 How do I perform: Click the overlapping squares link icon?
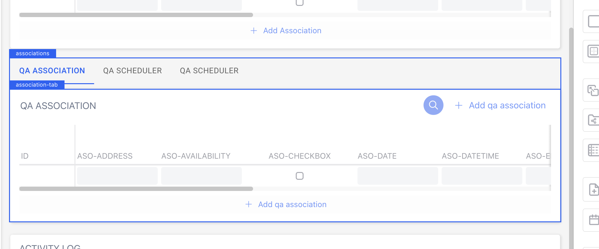point(593,90)
